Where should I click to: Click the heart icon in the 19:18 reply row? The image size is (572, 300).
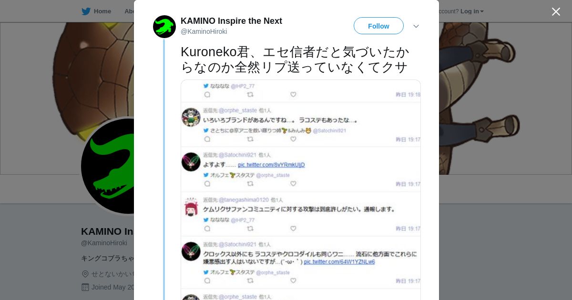pos(293,94)
